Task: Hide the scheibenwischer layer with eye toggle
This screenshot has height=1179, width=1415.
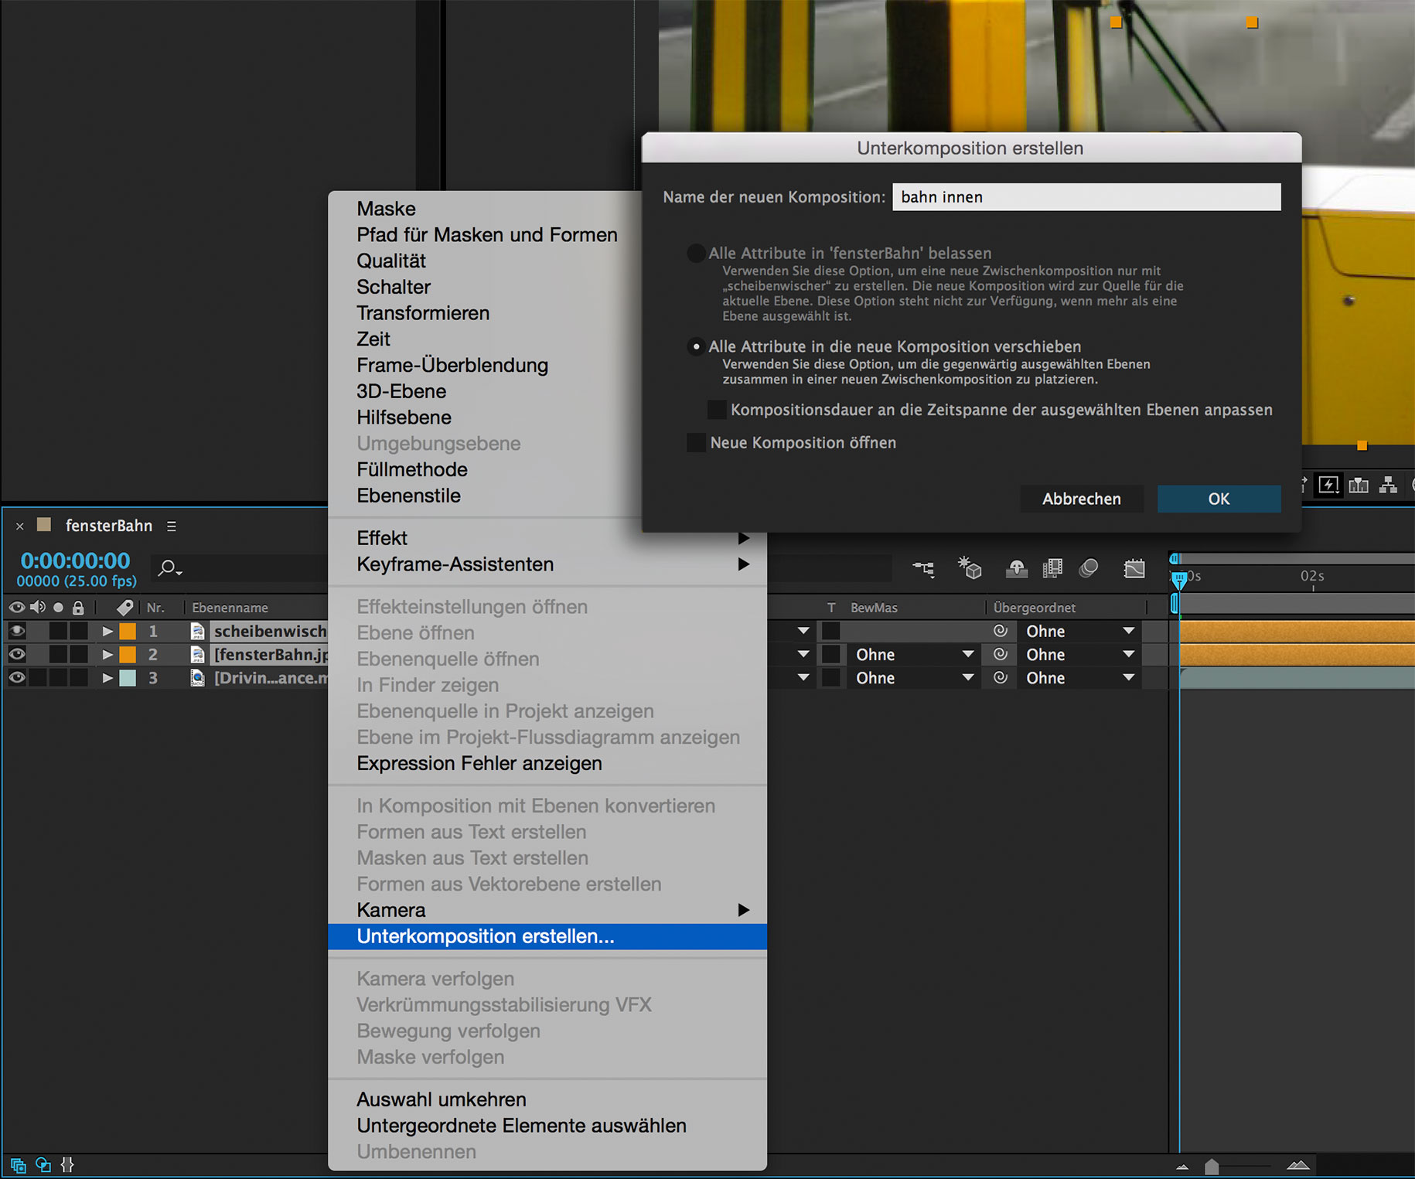Action: [x=16, y=631]
